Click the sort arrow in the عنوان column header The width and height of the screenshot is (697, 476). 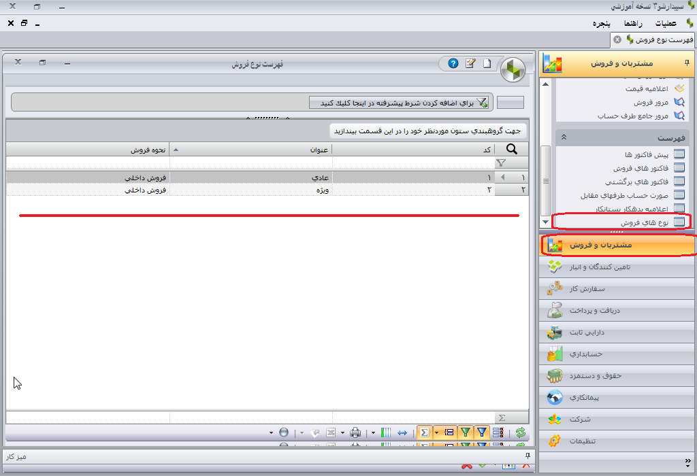(176, 150)
